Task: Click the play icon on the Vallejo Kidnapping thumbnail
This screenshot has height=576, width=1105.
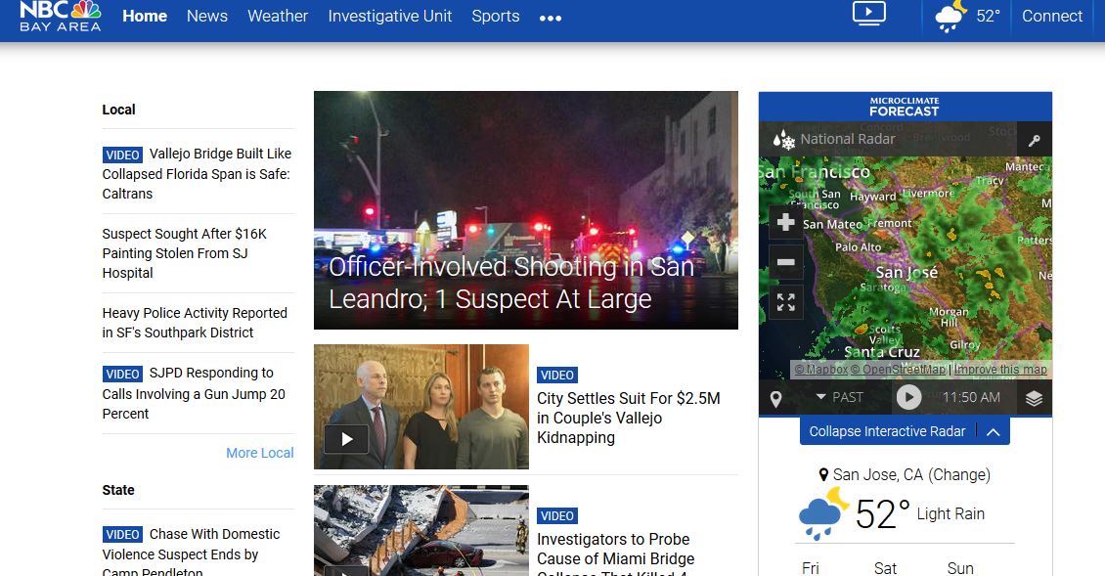Action: point(347,439)
